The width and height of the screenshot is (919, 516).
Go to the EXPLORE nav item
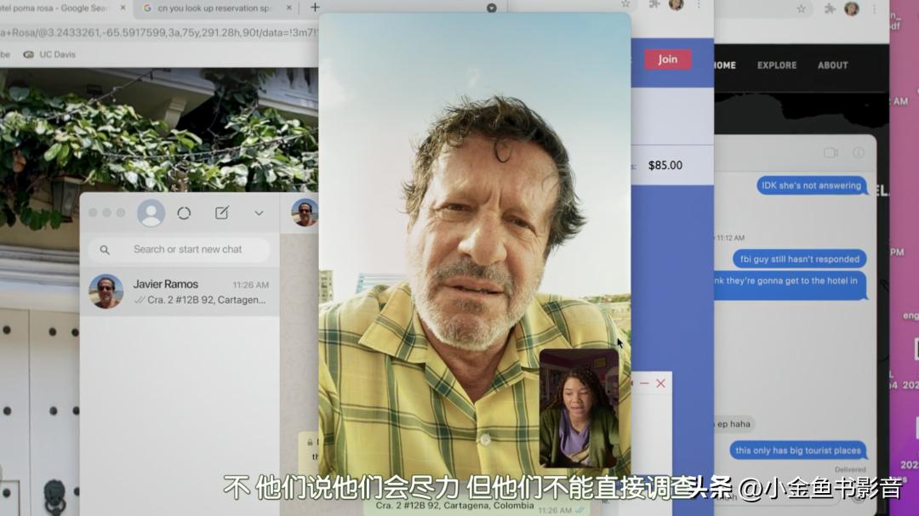tap(777, 65)
